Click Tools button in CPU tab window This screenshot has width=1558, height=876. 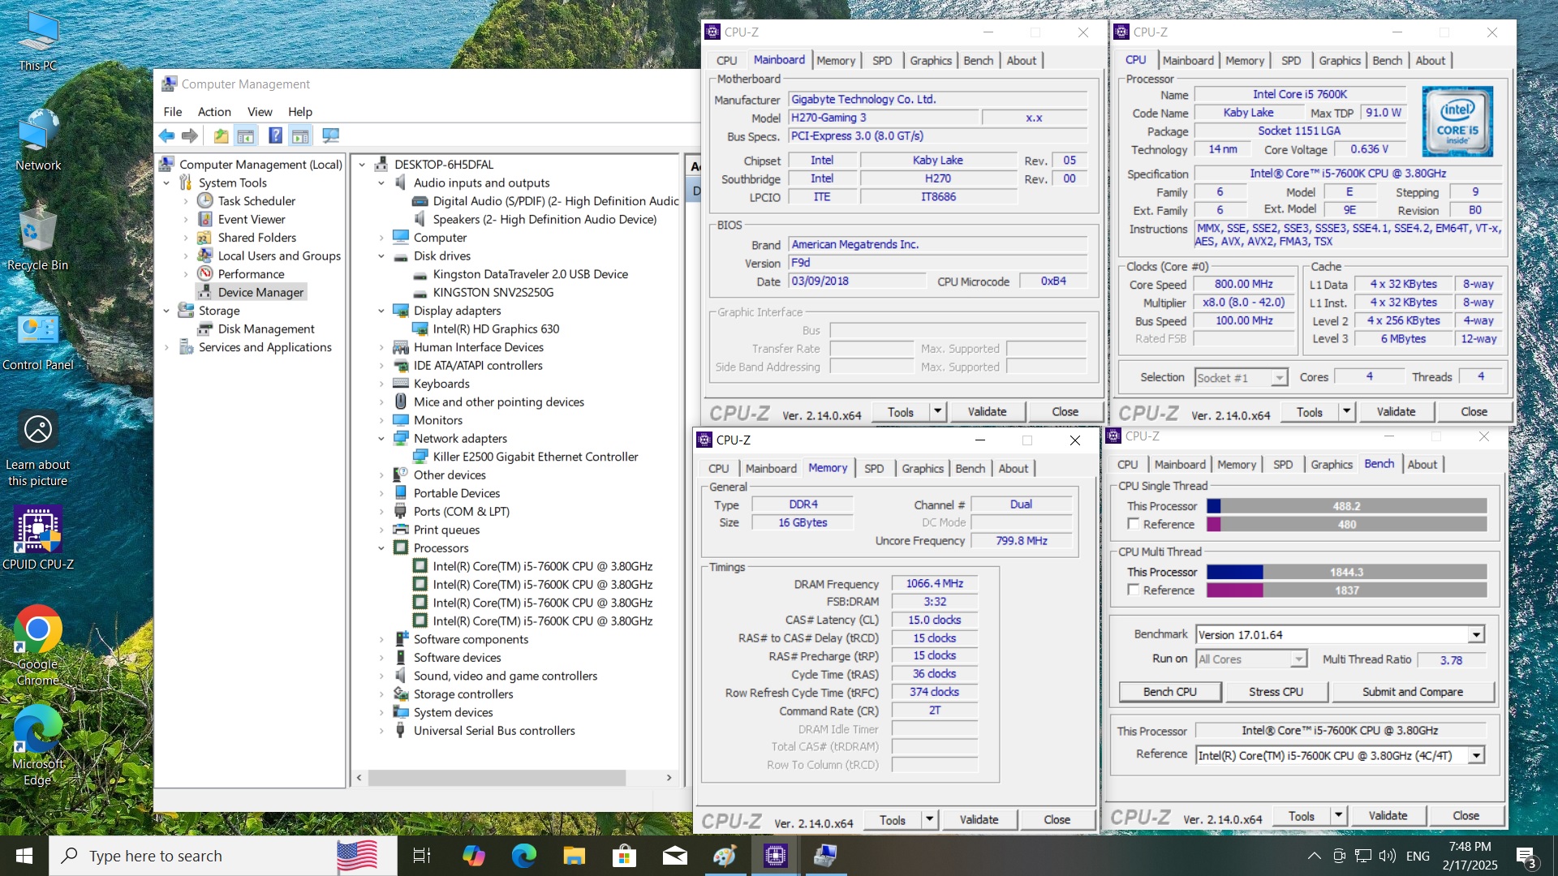coord(1309,411)
